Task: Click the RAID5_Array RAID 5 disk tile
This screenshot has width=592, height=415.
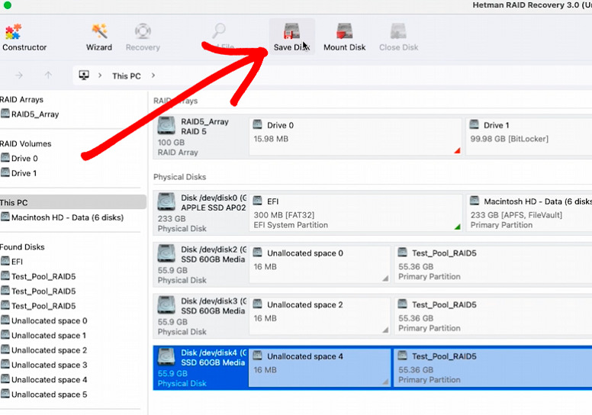Action: point(201,137)
